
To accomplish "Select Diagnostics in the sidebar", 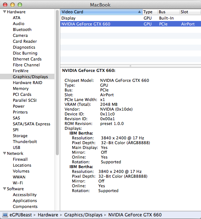I will [24, 47].
